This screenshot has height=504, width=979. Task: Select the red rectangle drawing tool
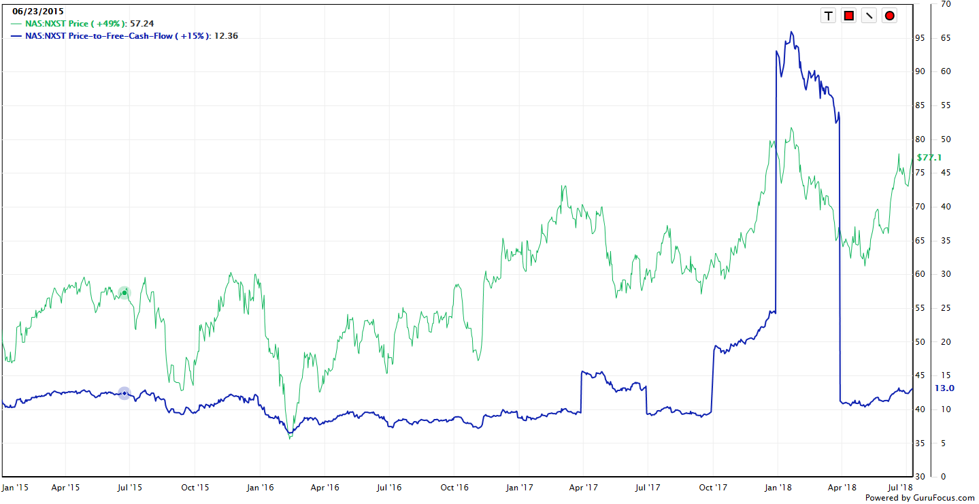coord(848,16)
